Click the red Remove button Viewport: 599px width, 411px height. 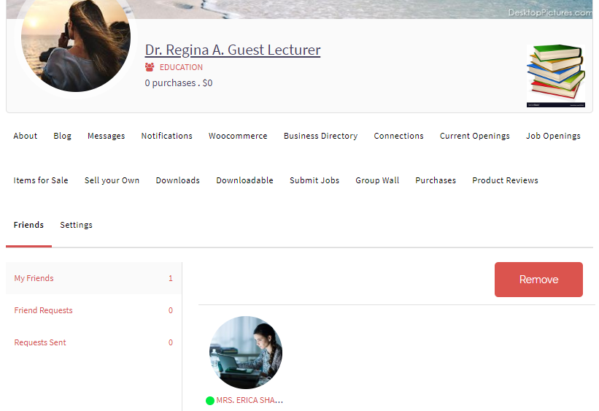538,280
